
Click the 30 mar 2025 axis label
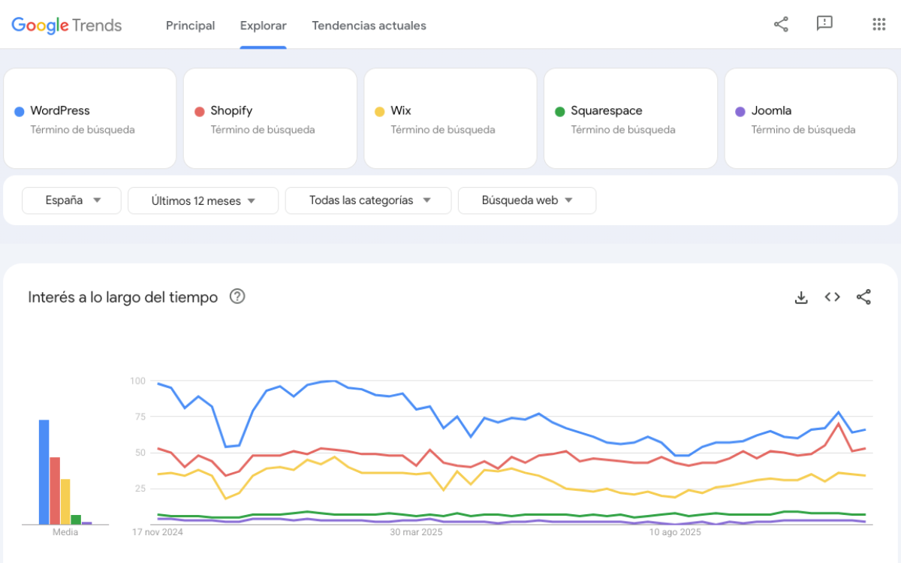click(x=416, y=532)
